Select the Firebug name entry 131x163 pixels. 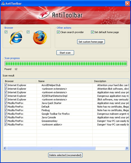(x=46, y=110)
